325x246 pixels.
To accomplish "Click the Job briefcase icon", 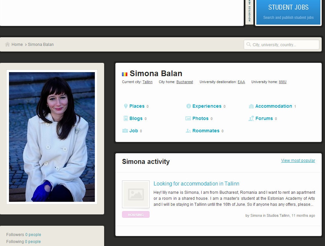I will 125,131.
